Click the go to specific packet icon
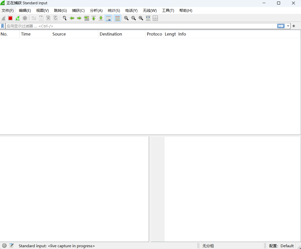 (87, 18)
